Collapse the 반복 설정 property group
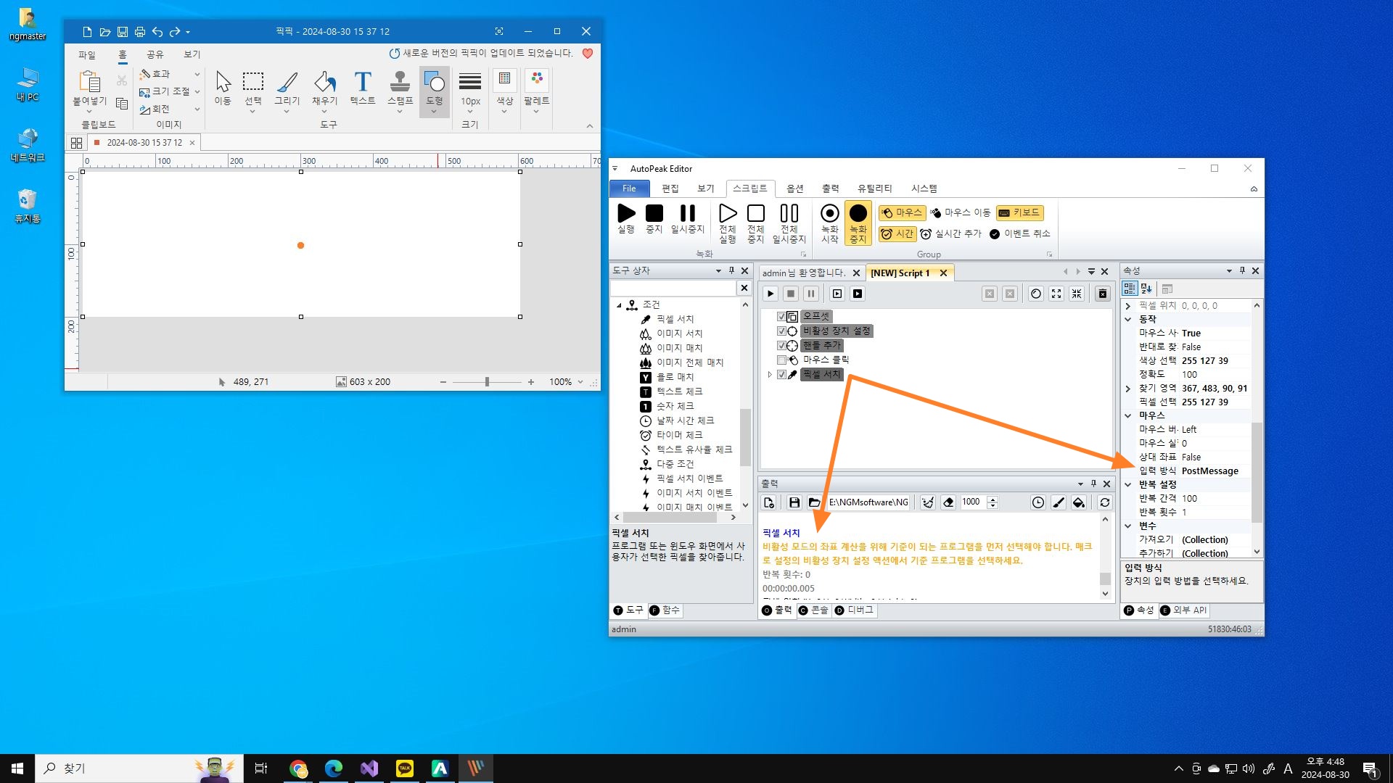This screenshot has height=783, width=1393. [x=1128, y=484]
